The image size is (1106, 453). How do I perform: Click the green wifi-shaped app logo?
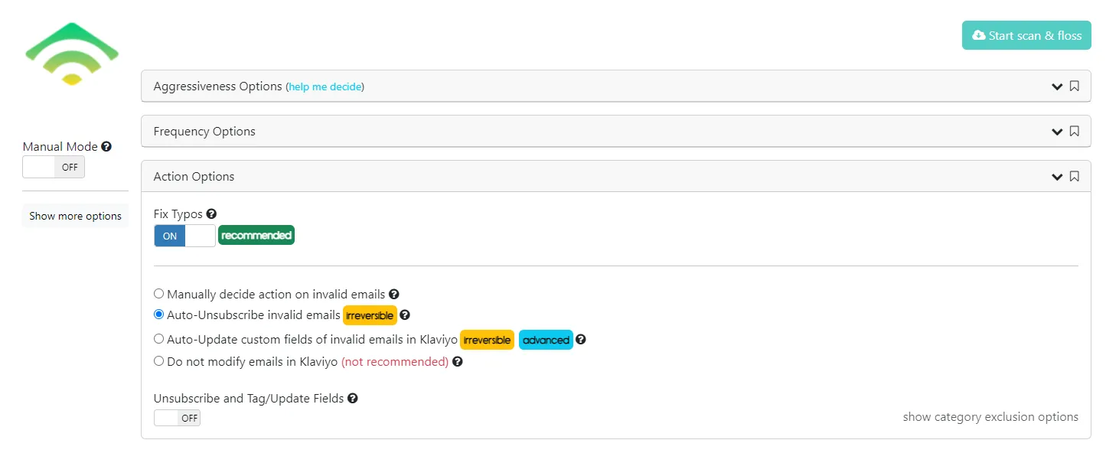[72, 54]
